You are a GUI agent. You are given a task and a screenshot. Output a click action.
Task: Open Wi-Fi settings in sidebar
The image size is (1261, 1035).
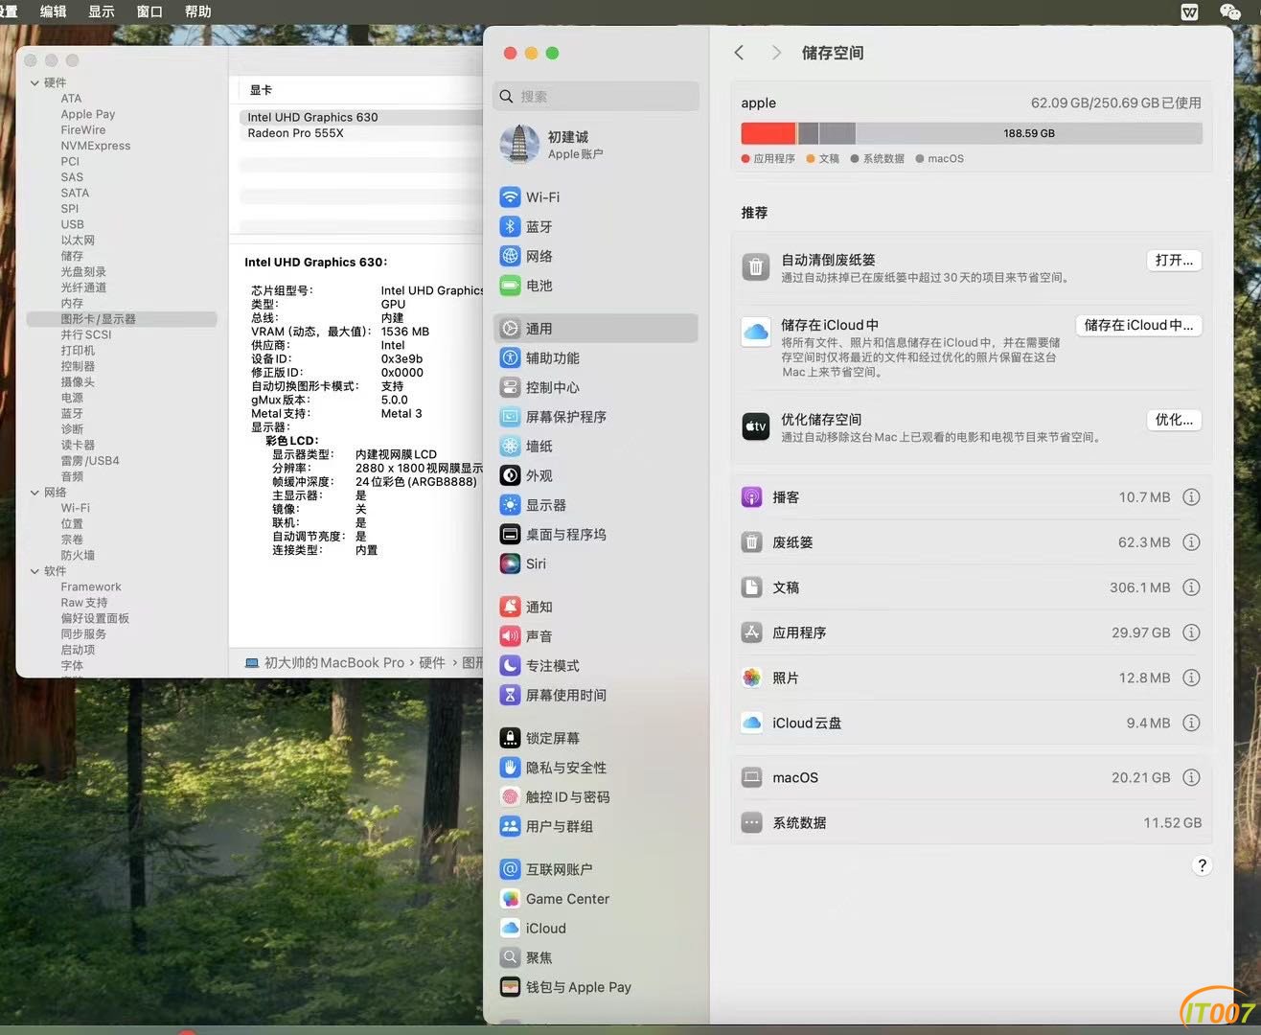(596, 197)
